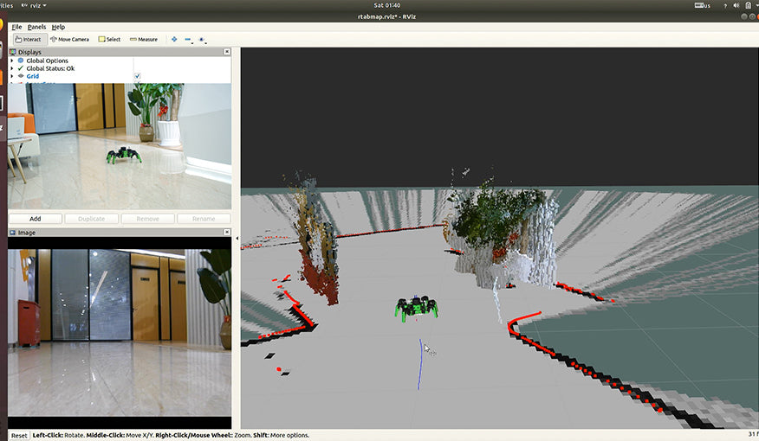Click the minus remove-tool icon
759x441 pixels.
click(188, 39)
